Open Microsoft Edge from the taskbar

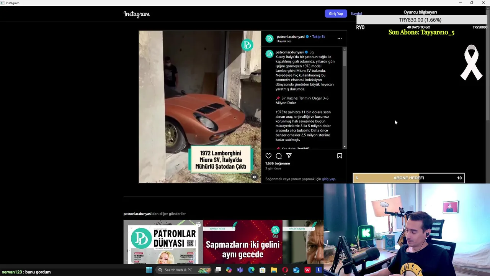[251, 270]
